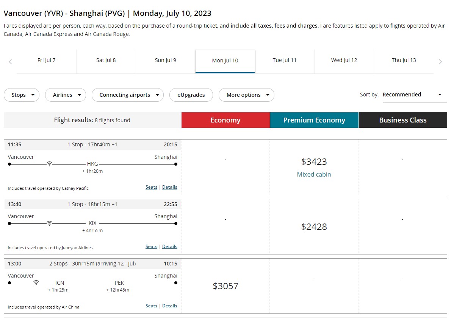Open the Stops filter dropdown
The width and height of the screenshot is (454, 318).
coord(22,95)
